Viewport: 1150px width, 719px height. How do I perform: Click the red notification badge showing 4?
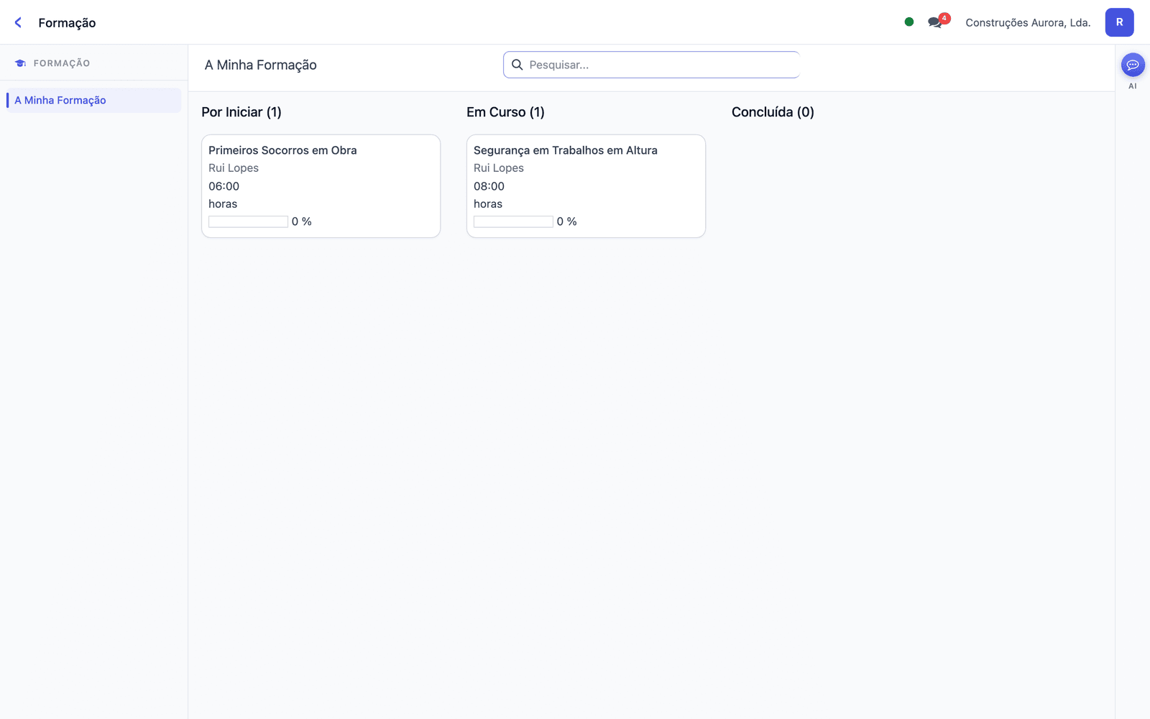(x=944, y=18)
